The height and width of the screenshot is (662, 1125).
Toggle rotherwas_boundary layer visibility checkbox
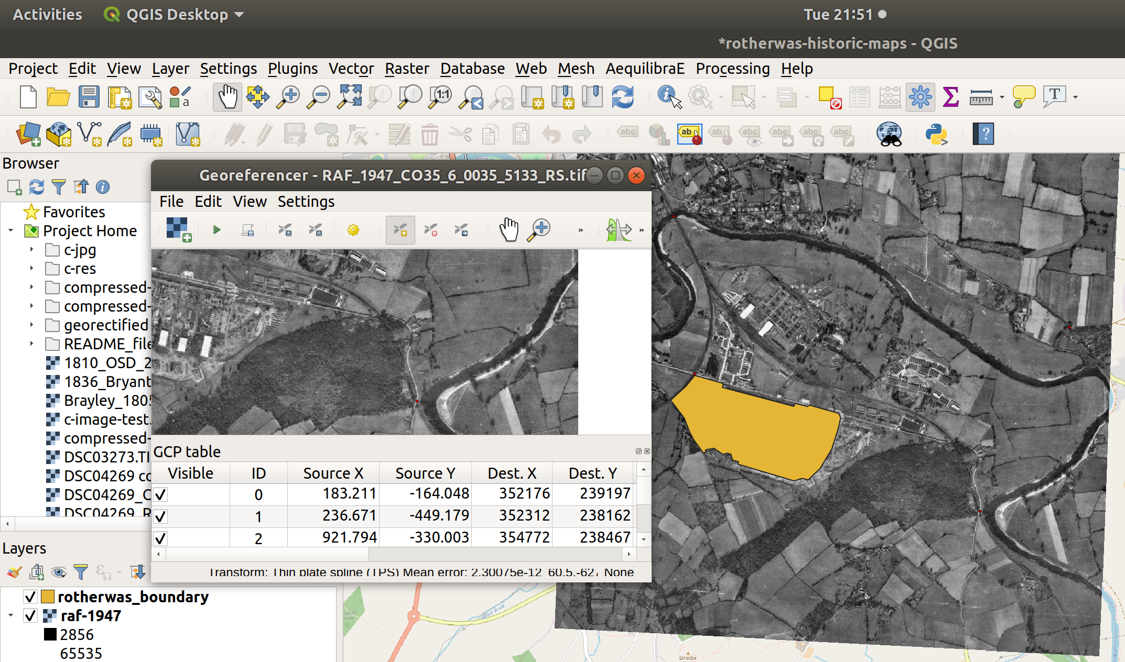click(x=30, y=597)
